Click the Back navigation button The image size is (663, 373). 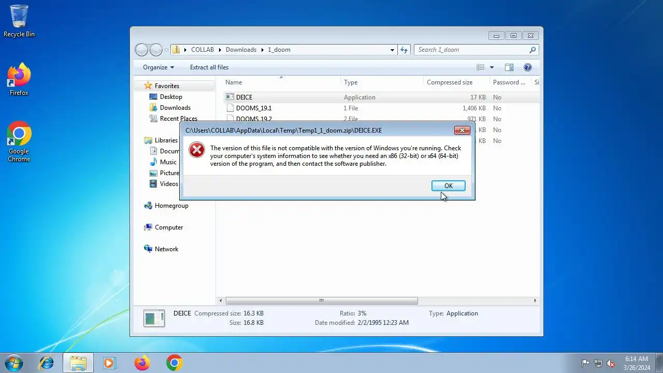click(x=142, y=50)
